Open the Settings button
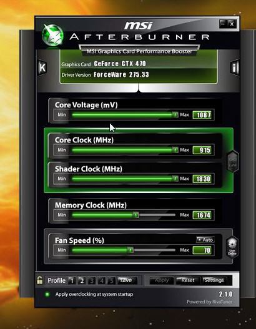This screenshot has width=256, height=329. coord(214,280)
